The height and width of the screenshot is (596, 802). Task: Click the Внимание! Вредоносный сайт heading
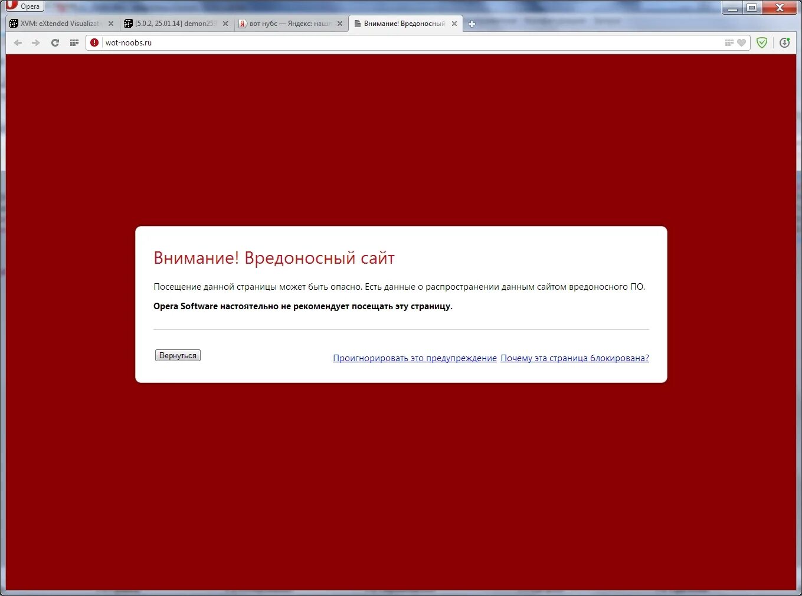click(x=274, y=258)
